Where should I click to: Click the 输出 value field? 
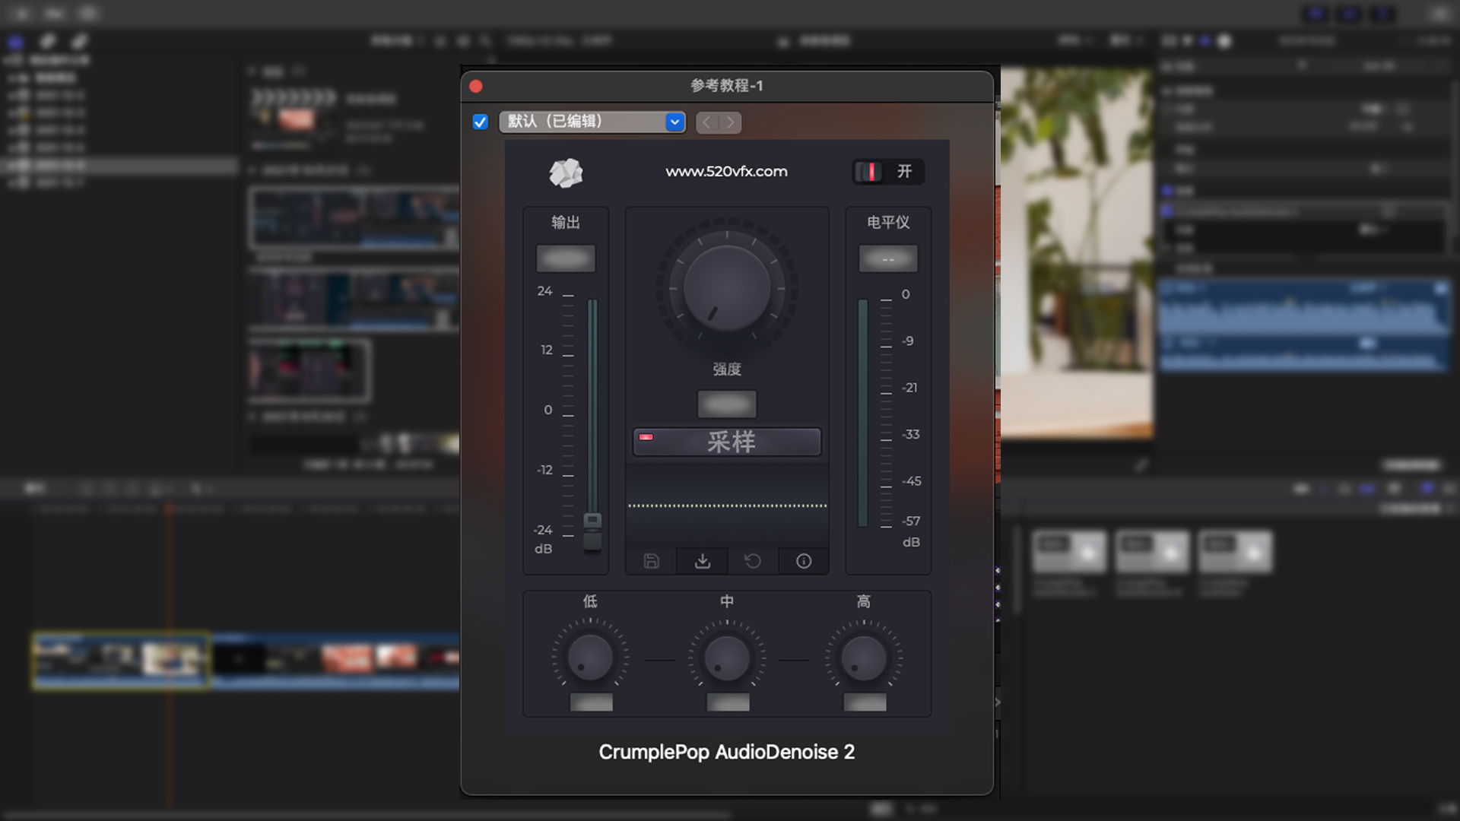pyautogui.click(x=566, y=258)
